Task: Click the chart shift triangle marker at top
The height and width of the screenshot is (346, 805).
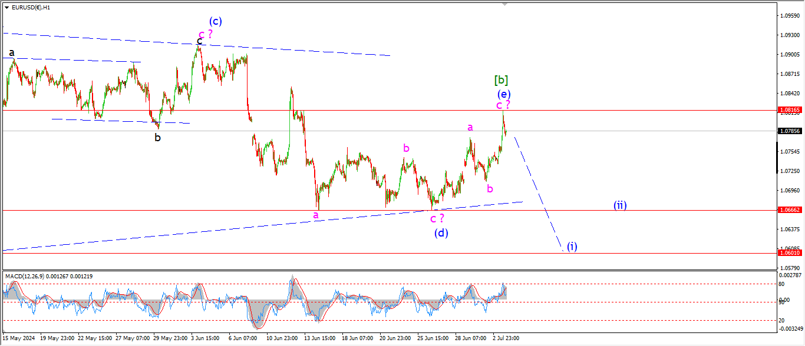Action: tap(504, 4)
